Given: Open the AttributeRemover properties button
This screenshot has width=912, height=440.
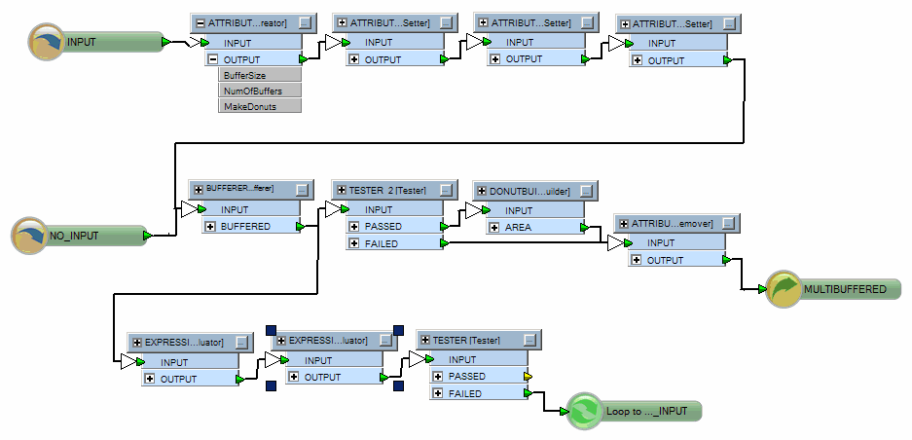Looking at the screenshot, I should pyautogui.click(x=729, y=224).
